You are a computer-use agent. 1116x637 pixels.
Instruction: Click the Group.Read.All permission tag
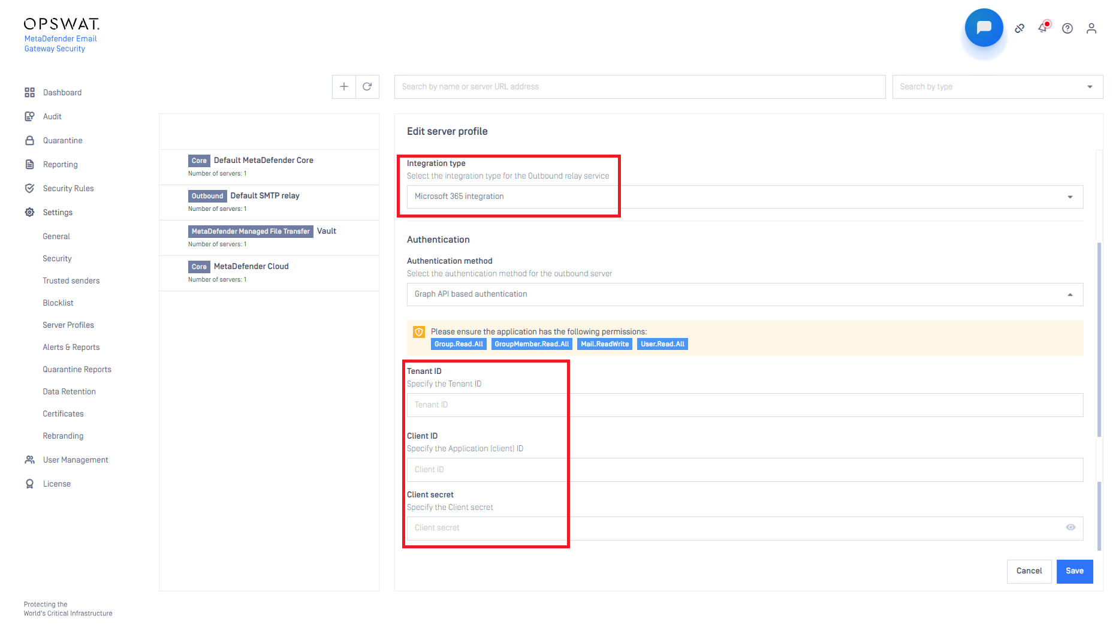(x=459, y=344)
